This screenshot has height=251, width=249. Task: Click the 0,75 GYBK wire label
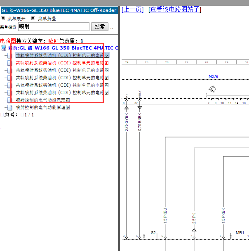(127, 122)
